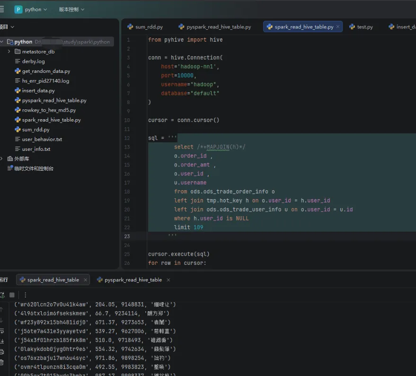Open user_info.txt in the project tree
The width and height of the screenshot is (416, 376).
[36, 149]
